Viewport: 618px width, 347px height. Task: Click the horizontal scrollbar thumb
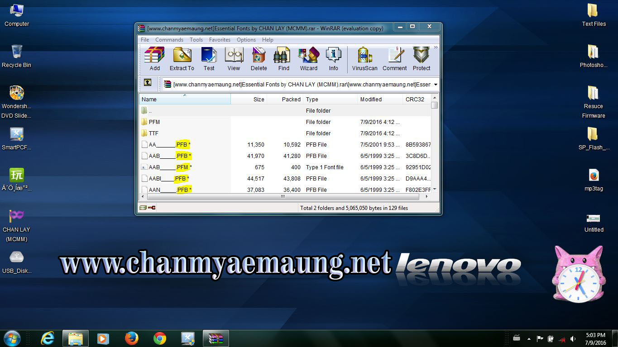(283, 197)
